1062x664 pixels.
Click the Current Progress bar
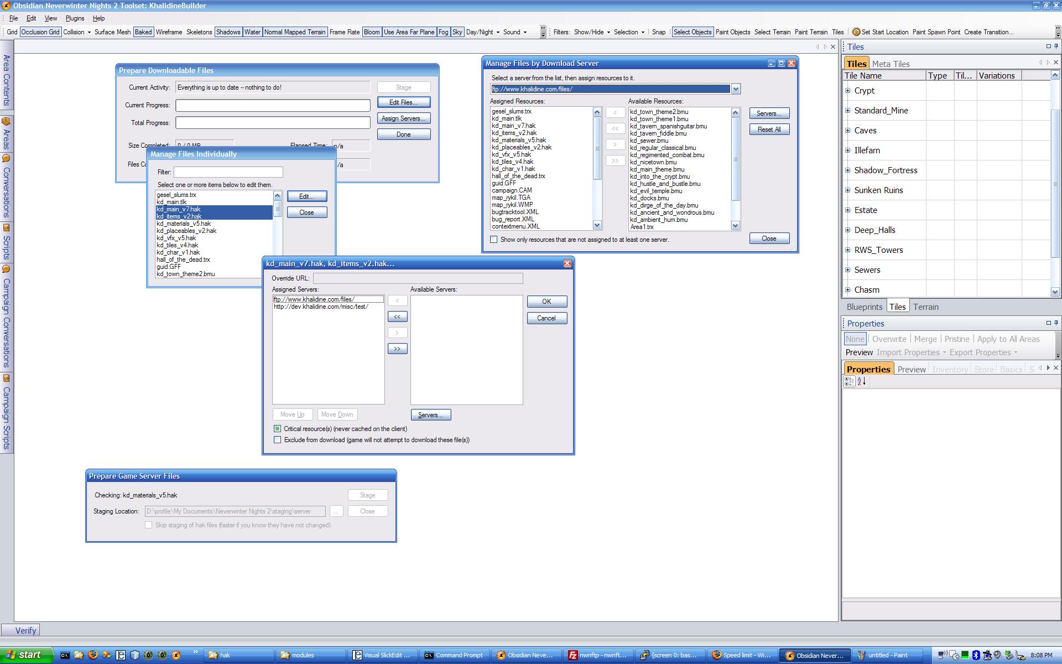[273, 105]
